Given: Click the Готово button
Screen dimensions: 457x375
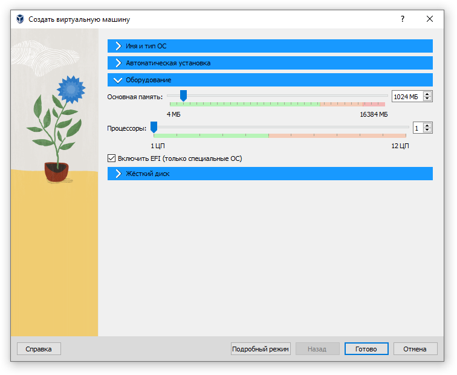Looking at the screenshot, I should pos(366,349).
